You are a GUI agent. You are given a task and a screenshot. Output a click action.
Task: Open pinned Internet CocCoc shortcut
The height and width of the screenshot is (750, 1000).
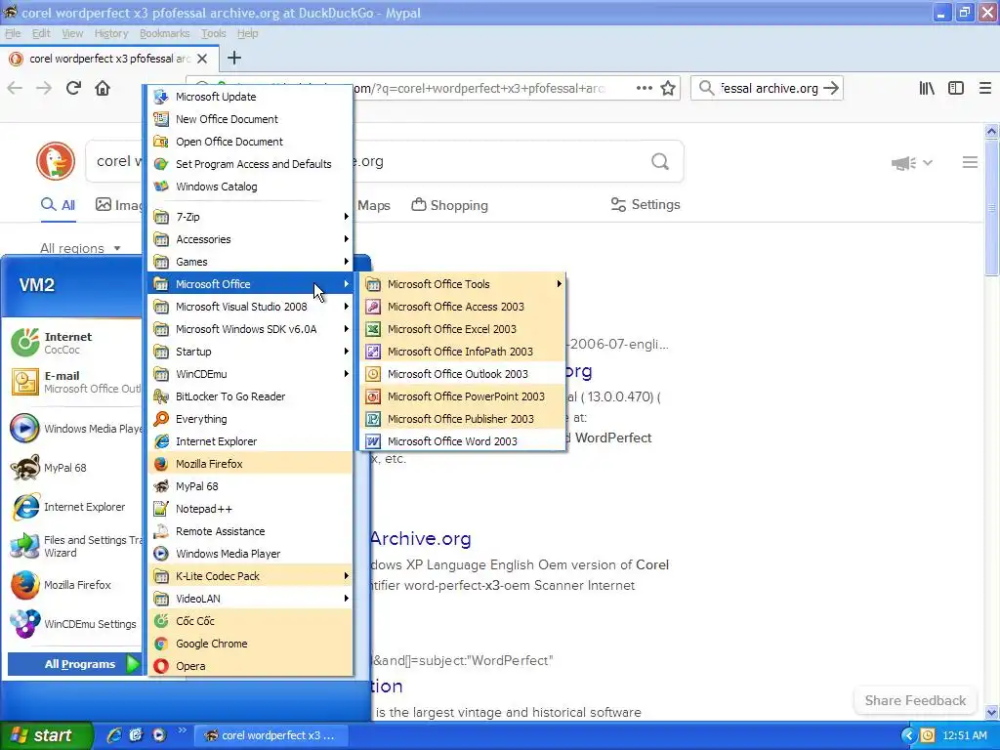point(74,343)
